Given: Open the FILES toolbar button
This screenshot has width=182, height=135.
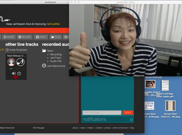Looking at the screenshot, I should (55, 37).
